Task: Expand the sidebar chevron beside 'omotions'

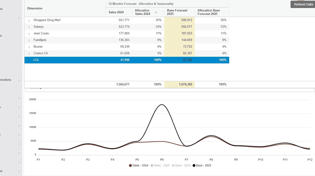Action: [19, 80]
